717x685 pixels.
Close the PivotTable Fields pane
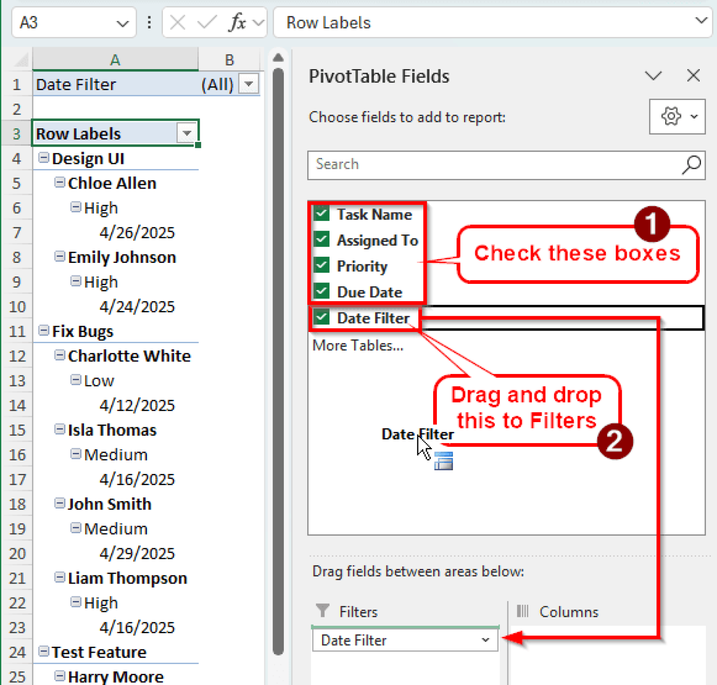click(x=694, y=76)
